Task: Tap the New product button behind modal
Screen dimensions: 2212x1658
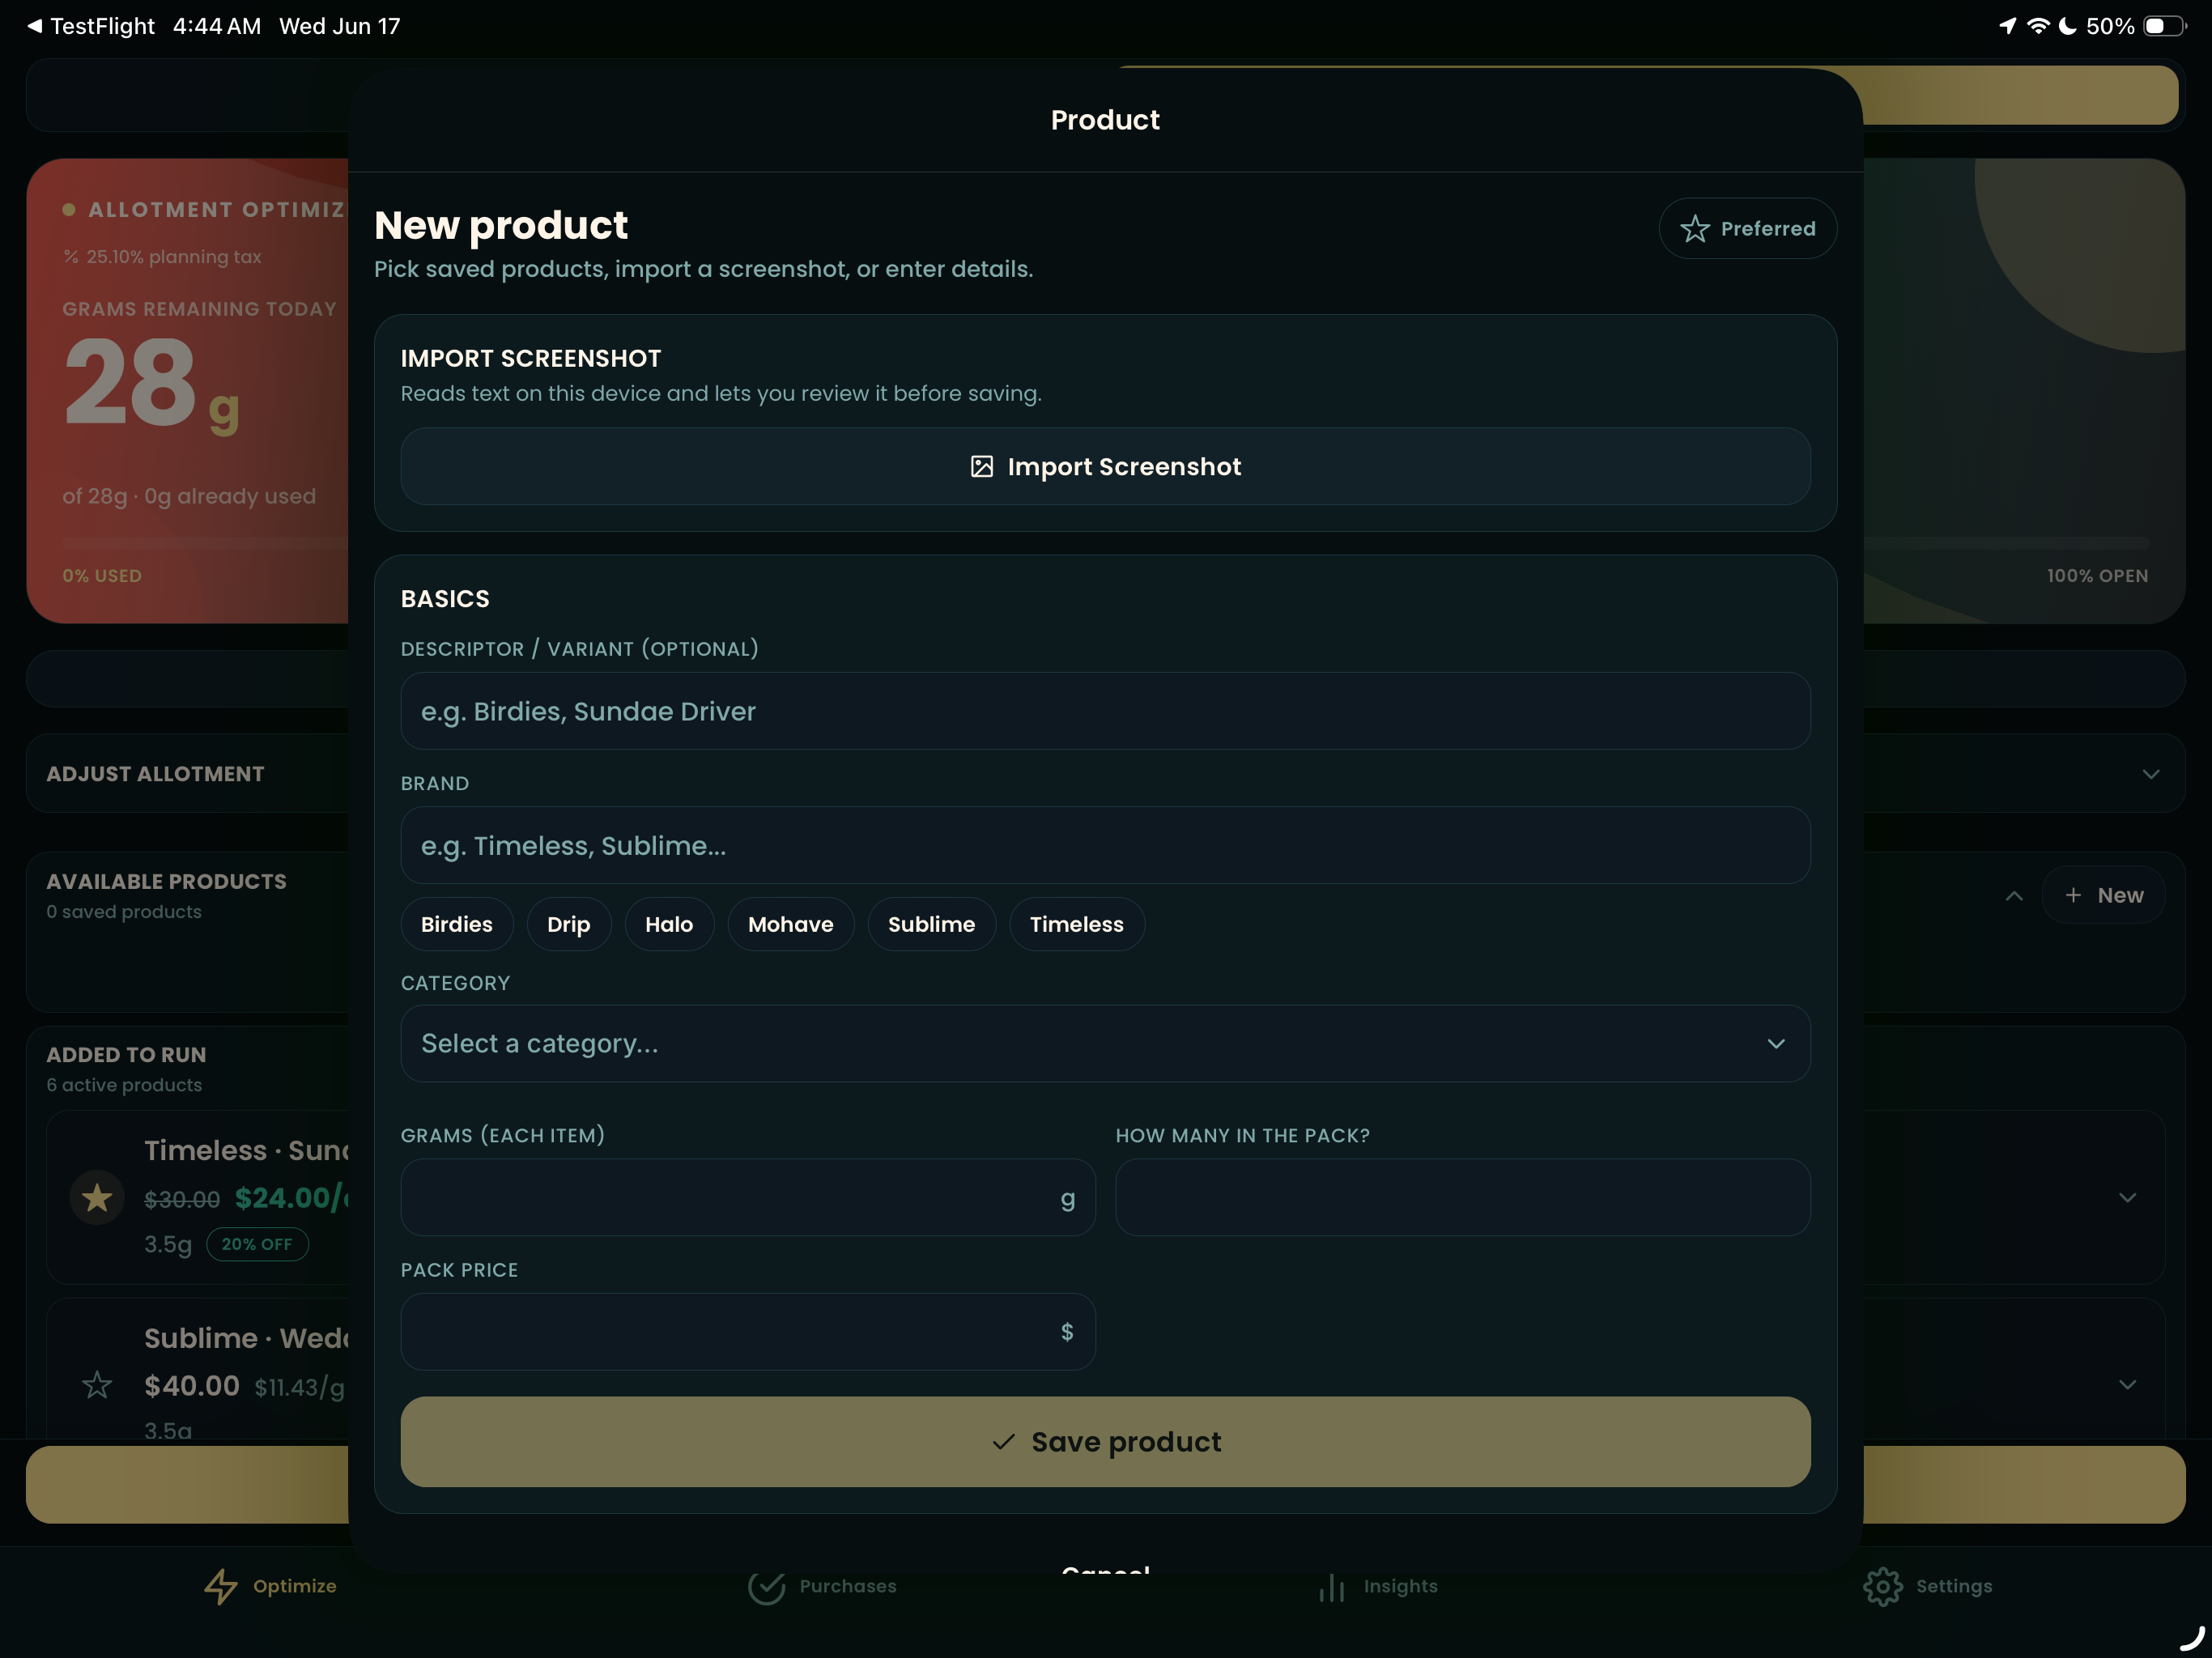Action: tap(2104, 895)
